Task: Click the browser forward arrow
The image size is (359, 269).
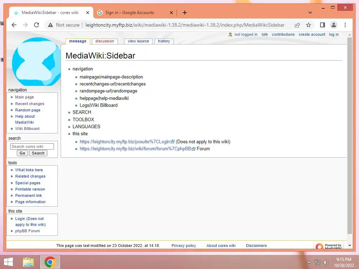Action: [x=25, y=25]
